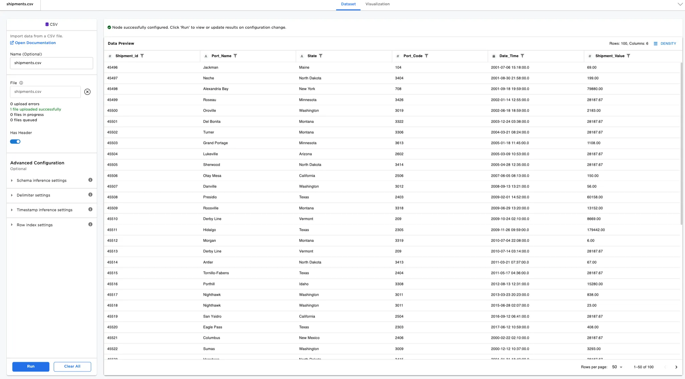Image resolution: width=685 pixels, height=379 pixels.
Task: Expand Delimiter settings section
Action: pyautogui.click(x=33, y=195)
